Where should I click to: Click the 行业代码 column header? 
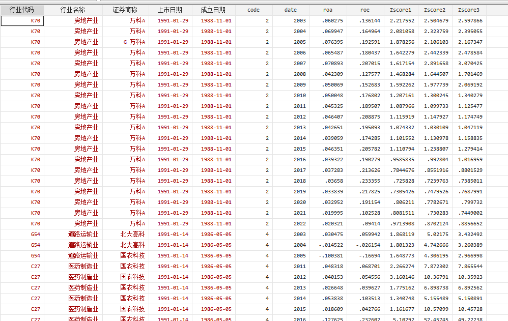[22, 10]
